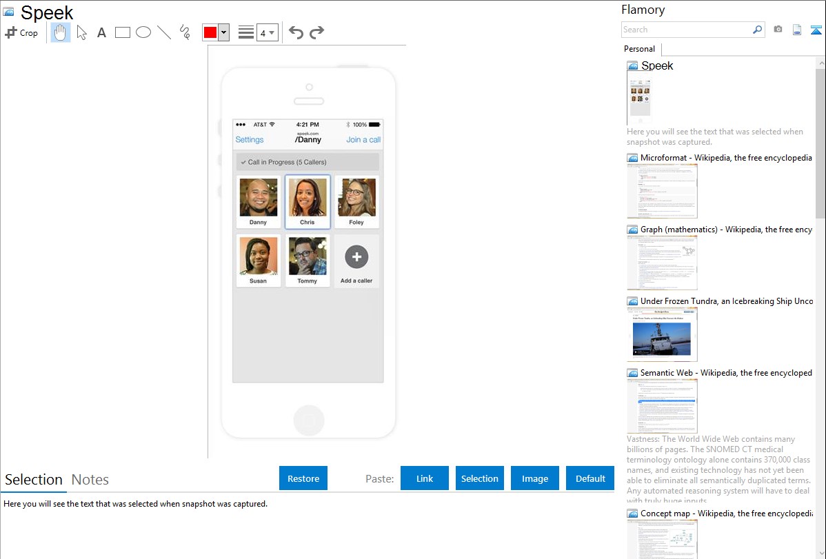Click scrollbar down arrow in snapshot list
This screenshot has width=826, height=559.
click(x=820, y=553)
